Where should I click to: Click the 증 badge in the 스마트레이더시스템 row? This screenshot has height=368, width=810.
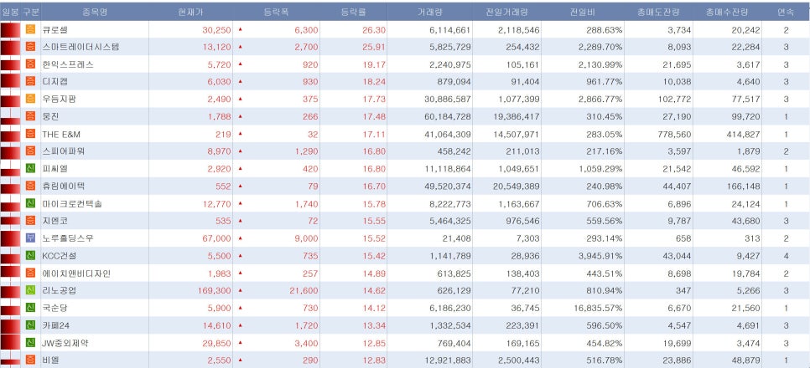coord(30,47)
